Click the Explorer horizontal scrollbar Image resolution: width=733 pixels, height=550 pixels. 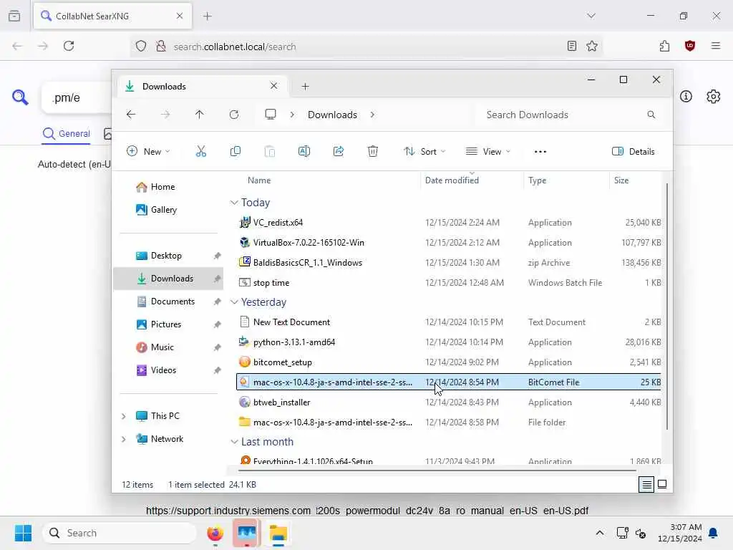(437, 470)
